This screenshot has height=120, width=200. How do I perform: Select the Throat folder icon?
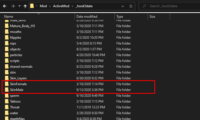click(7, 107)
